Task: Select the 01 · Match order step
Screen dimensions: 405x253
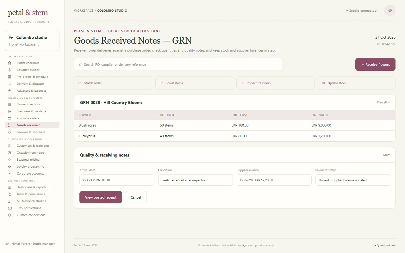Action: click(x=113, y=83)
